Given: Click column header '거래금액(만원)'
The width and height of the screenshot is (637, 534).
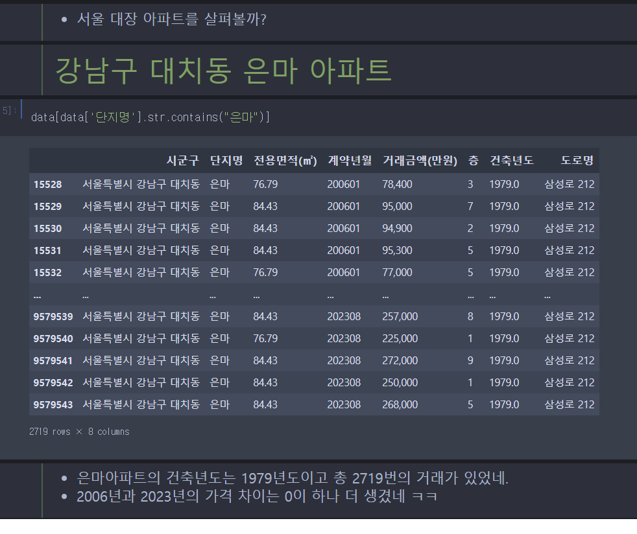Looking at the screenshot, I should click(x=420, y=161).
